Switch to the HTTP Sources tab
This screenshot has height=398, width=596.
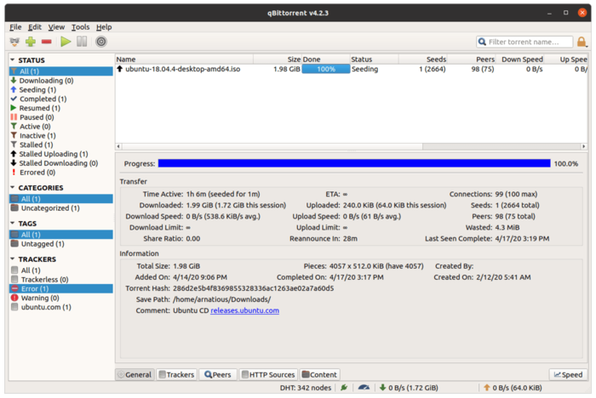click(x=267, y=374)
